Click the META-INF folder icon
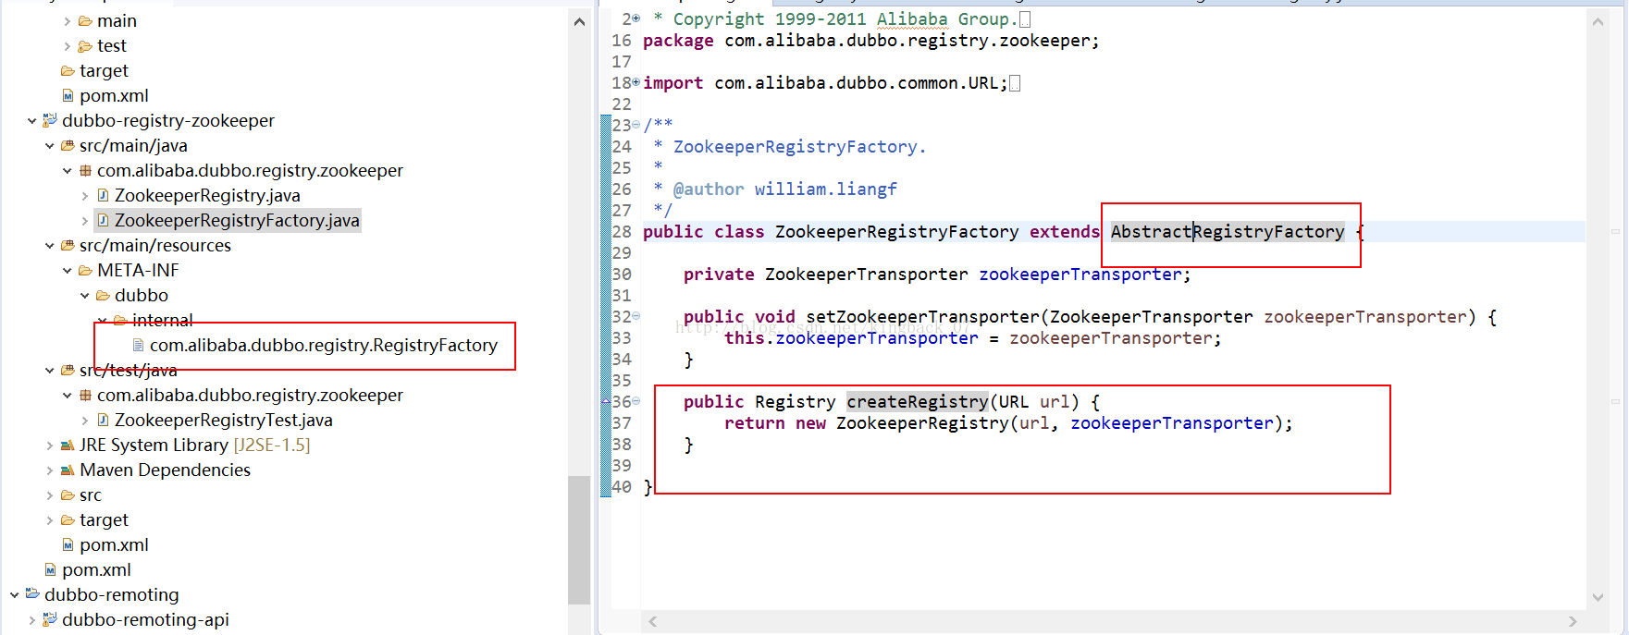 click(85, 270)
